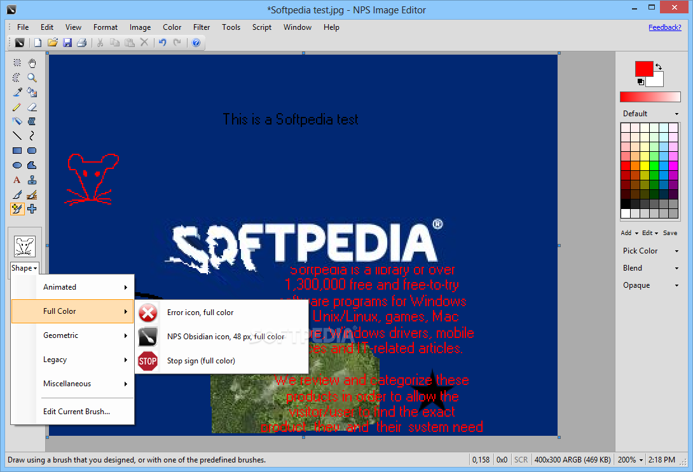Select the text tool with letter A
The height and width of the screenshot is (472, 693).
[x=17, y=180]
